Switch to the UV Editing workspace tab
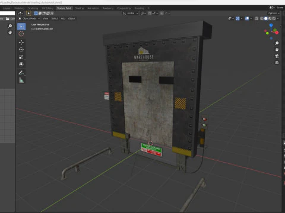 [47, 8]
